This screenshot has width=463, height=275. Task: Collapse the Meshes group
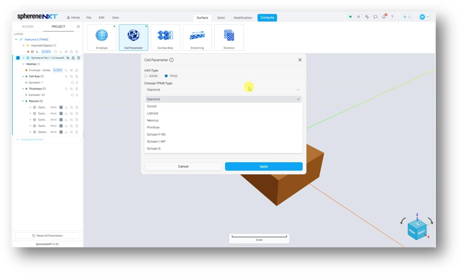coord(23,64)
